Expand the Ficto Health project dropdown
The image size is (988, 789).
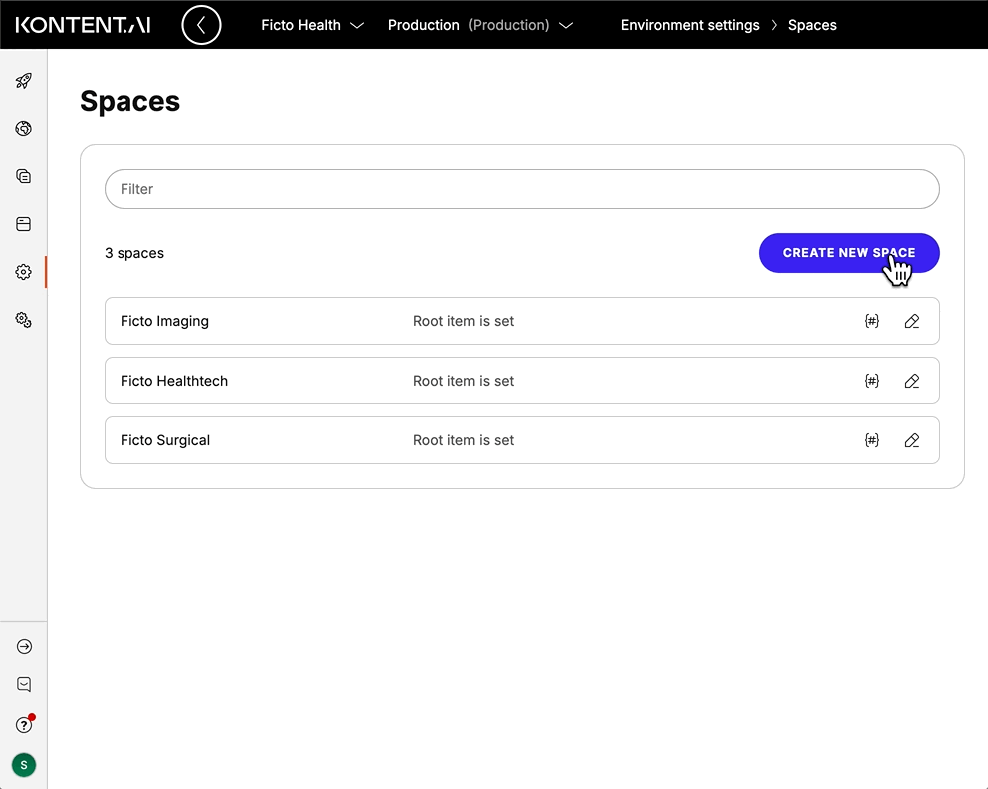pyautogui.click(x=312, y=25)
